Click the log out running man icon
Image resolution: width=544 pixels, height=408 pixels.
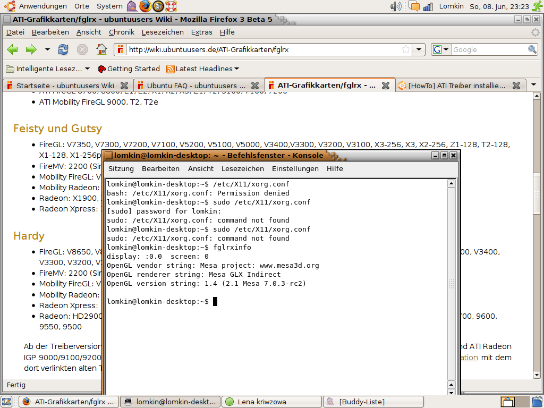(x=538, y=6)
